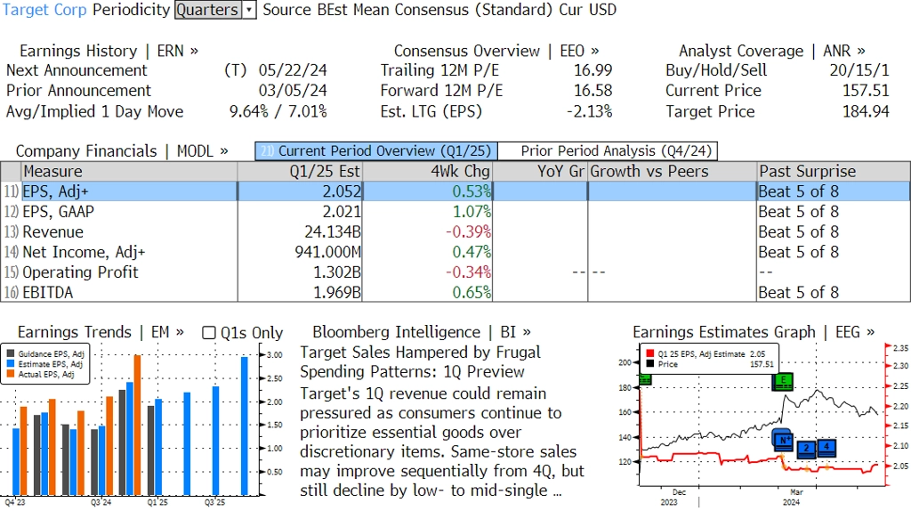Viewport: 911px width, 511px height.
Task: Click the green E earnings marker on graph
Action: click(x=784, y=381)
